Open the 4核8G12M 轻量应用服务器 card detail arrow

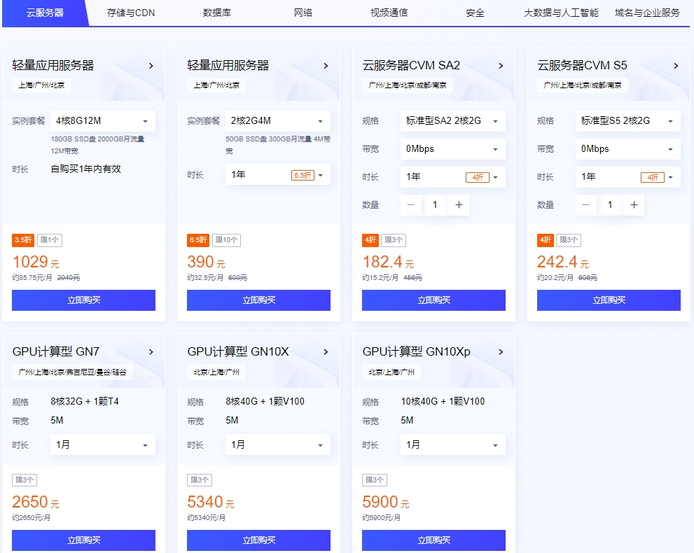(151, 66)
